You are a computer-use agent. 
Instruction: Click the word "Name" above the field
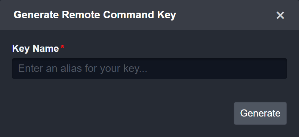coord(46,49)
